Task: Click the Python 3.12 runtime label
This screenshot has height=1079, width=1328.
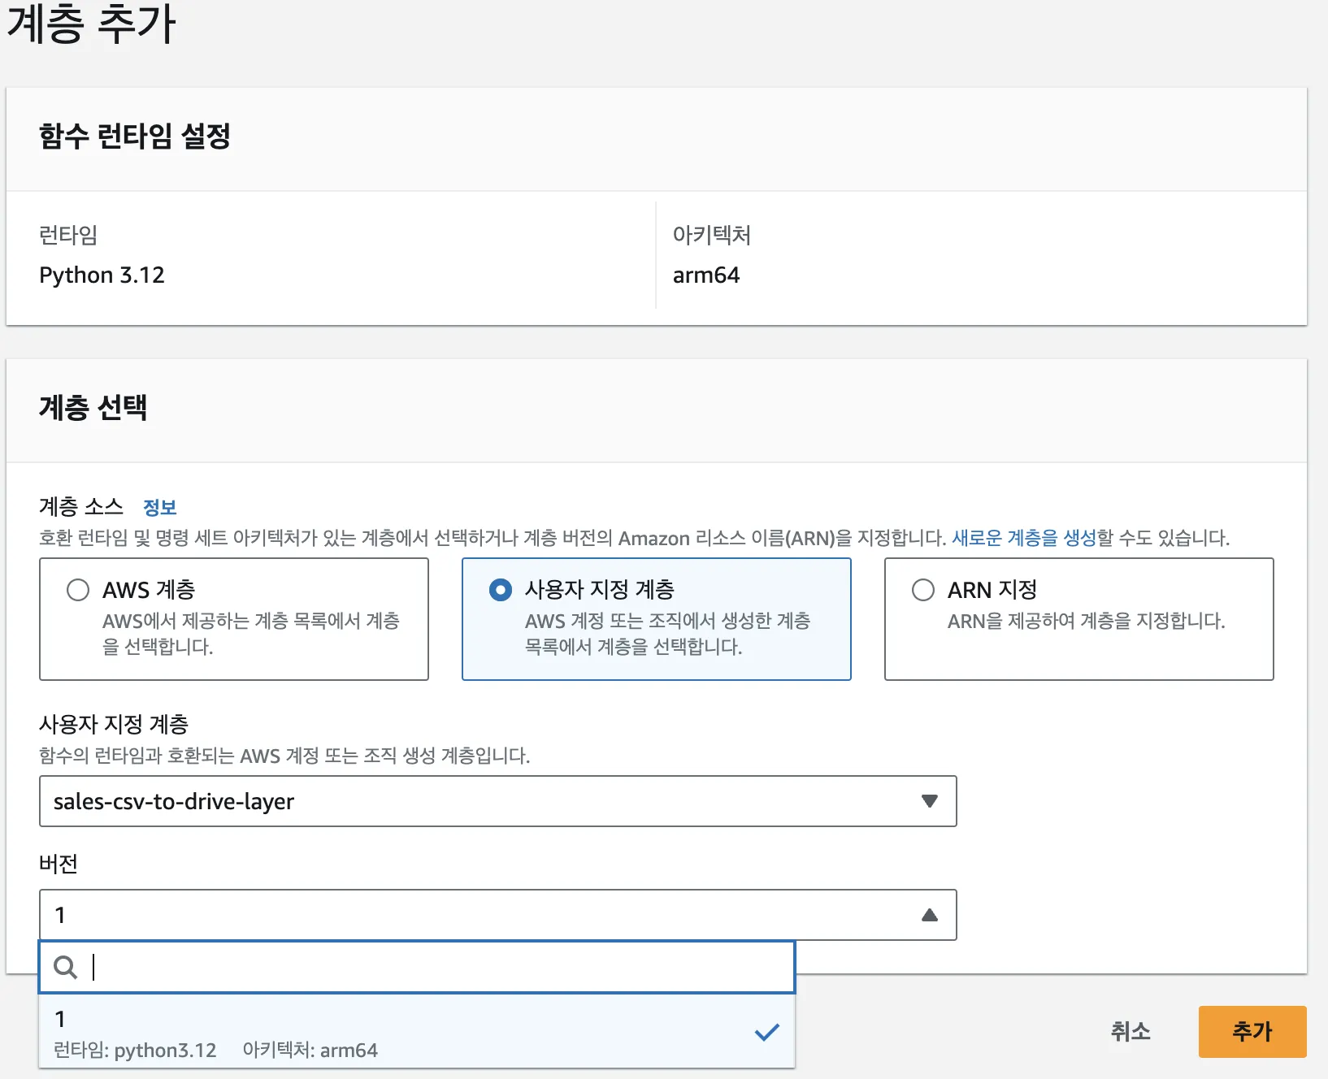Action: 102,275
